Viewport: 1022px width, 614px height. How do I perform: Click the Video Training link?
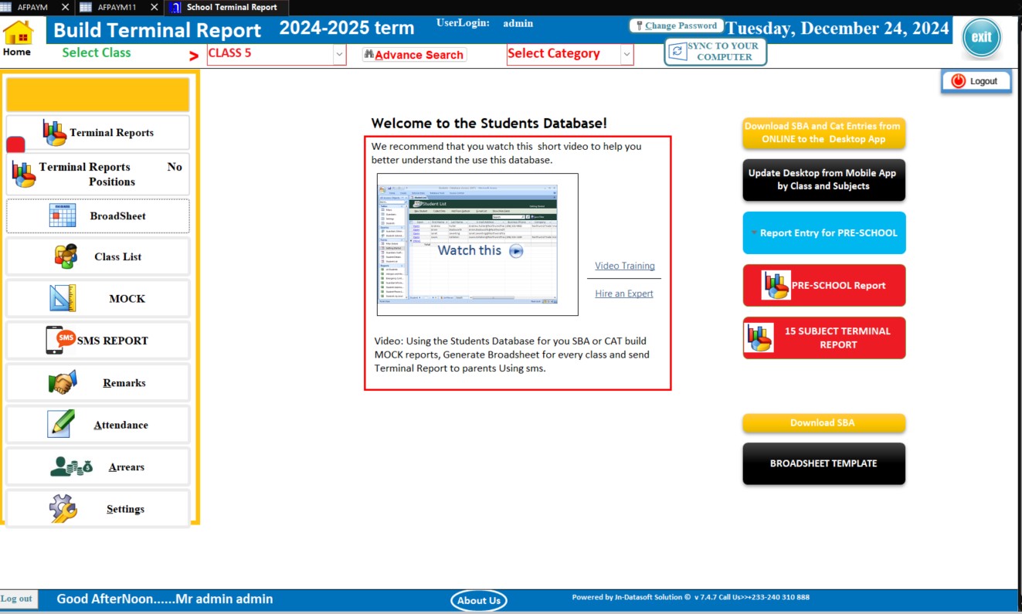click(624, 266)
